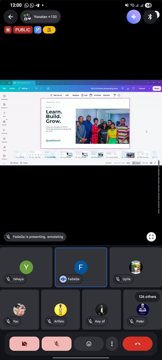The image size is (162, 360).
Task: Select page thumbnail '10 - Your Acad...'
Action: (x=66, y=155)
